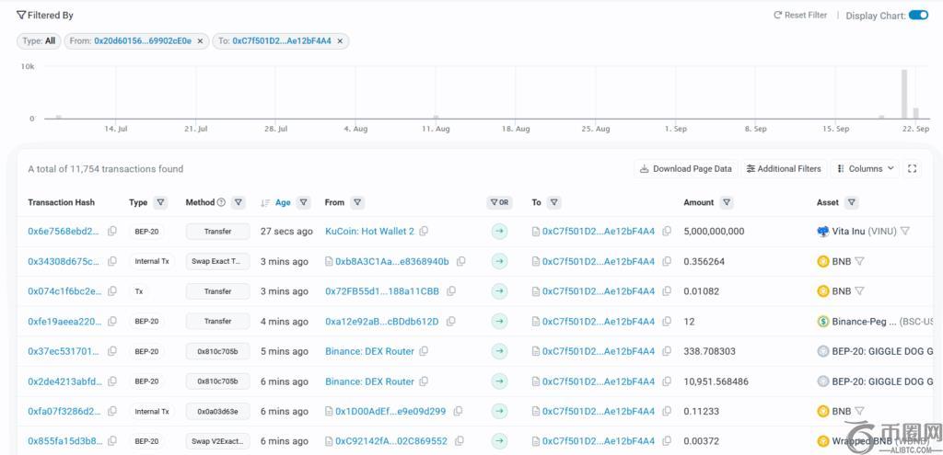Open filter icon for Amount column
This screenshot has height=455, width=943.
pyautogui.click(x=727, y=202)
